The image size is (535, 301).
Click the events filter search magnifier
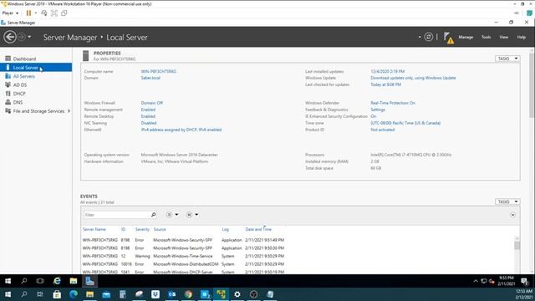(154, 215)
